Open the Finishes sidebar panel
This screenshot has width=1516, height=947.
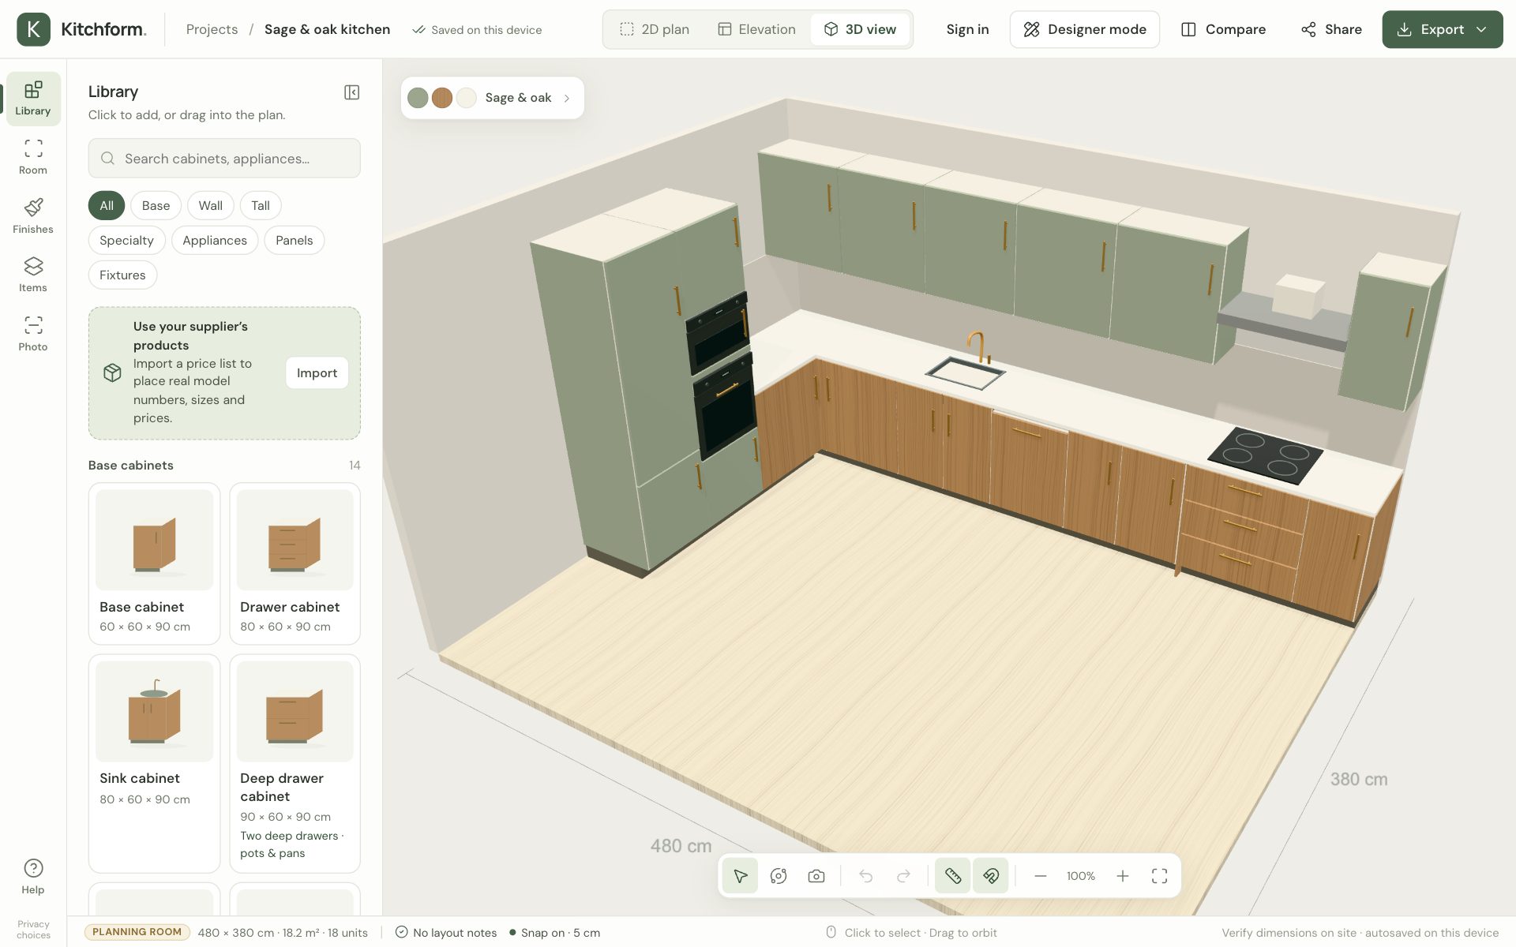[x=33, y=216]
